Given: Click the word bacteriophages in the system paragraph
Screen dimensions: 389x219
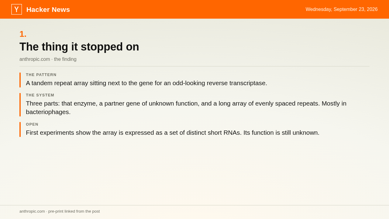Looking at the screenshot, I should [47, 112].
